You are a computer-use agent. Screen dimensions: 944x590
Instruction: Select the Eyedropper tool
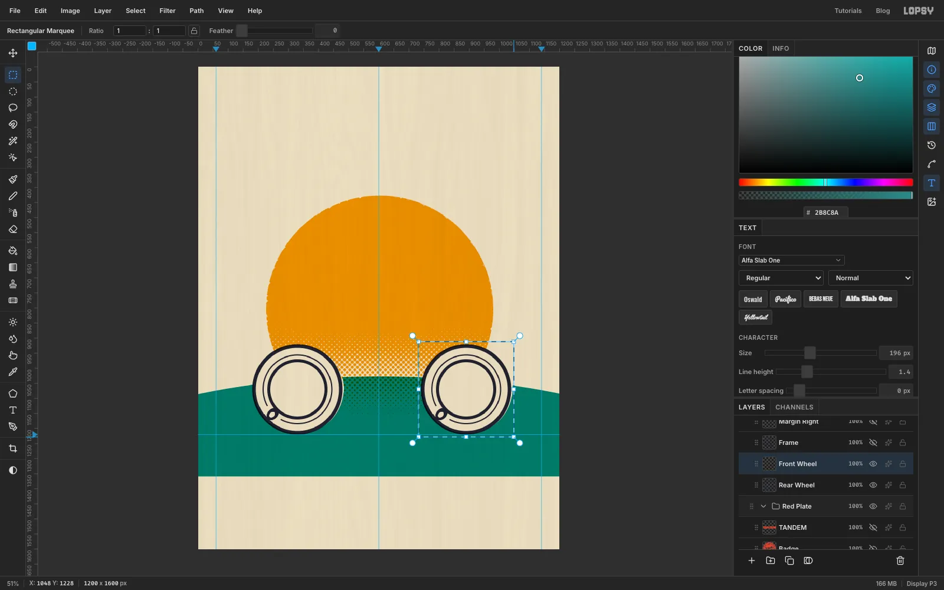pyautogui.click(x=13, y=372)
